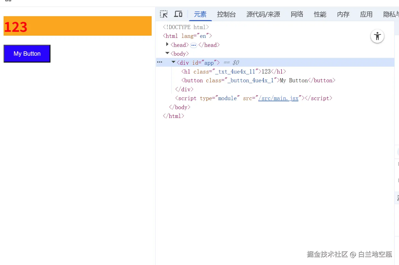The image size is (399, 265).
Task: Open the 控制台 tab
Action: tap(226, 14)
